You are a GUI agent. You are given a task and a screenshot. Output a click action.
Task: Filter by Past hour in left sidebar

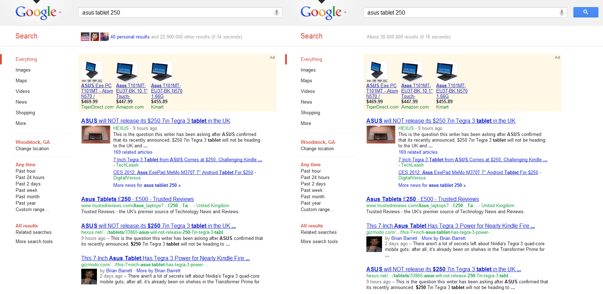(x=26, y=171)
